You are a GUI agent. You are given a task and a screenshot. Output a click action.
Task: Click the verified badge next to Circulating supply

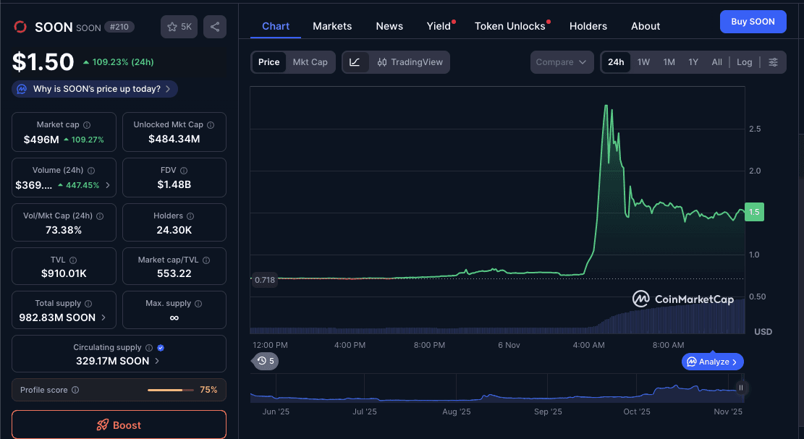(x=161, y=347)
